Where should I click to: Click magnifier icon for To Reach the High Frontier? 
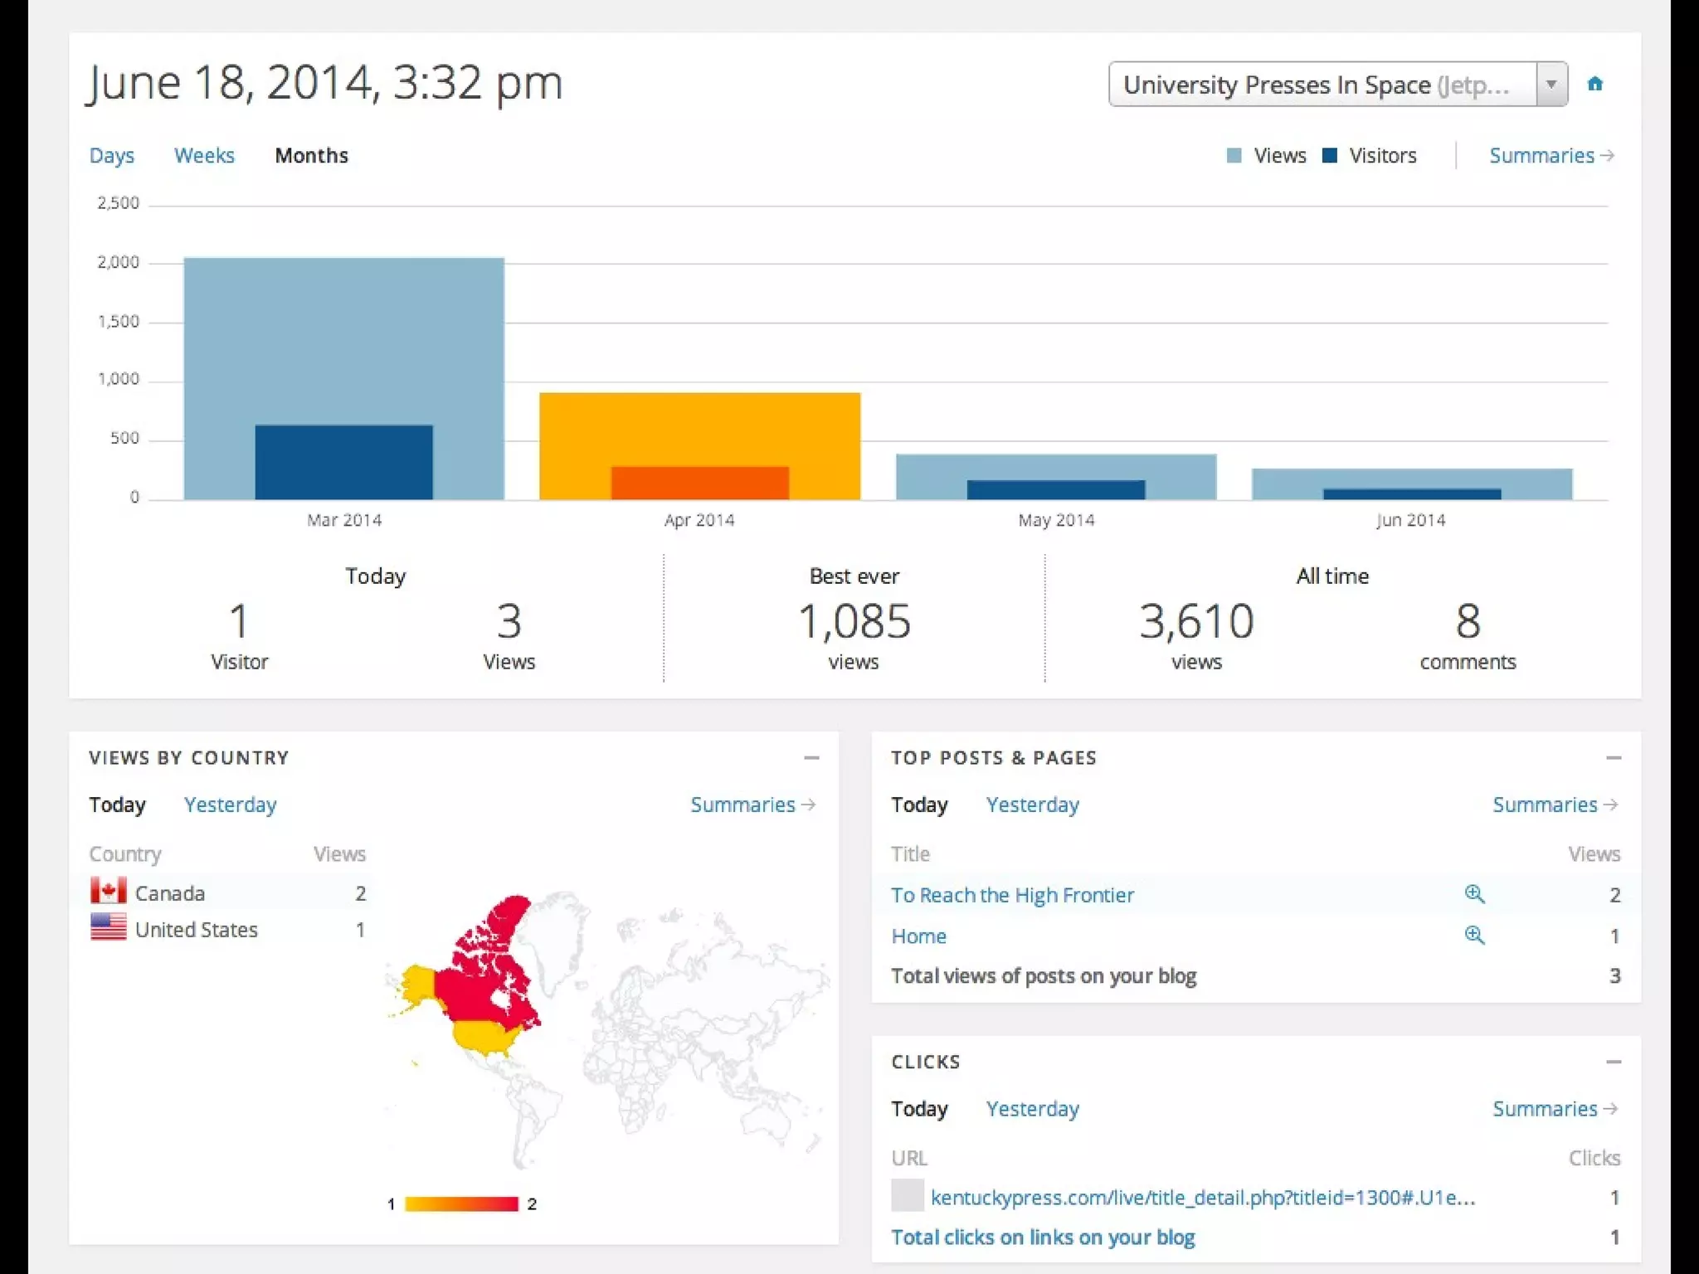pos(1474,893)
